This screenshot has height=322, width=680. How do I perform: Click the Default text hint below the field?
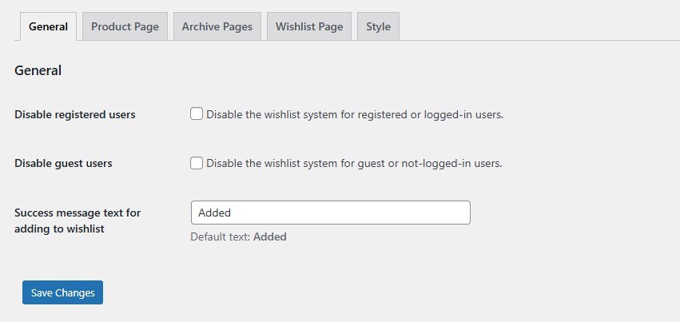pyautogui.click(x=221, y=237)
